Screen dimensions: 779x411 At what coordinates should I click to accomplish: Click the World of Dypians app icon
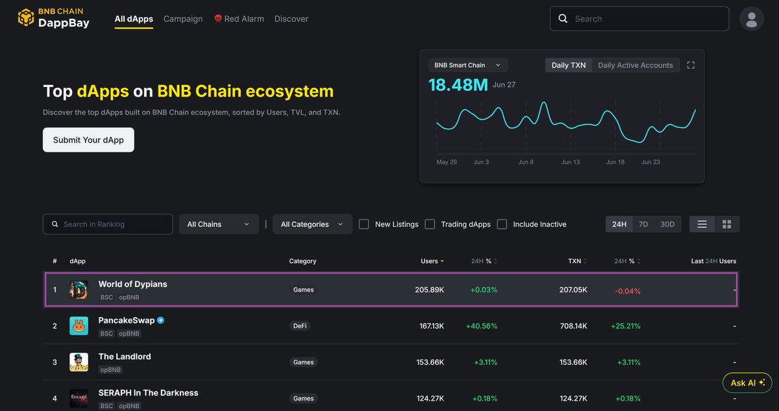coord(79,290)
